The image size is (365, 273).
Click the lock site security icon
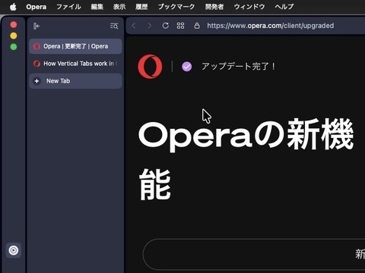[197, 26]
